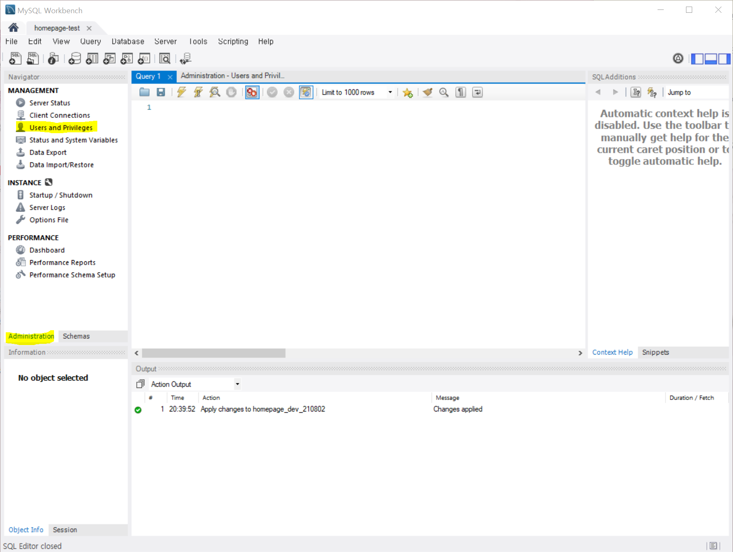Create new table icon in main toolbar
Viewport: 733px width, 552px height.
[x=92, y=59]
